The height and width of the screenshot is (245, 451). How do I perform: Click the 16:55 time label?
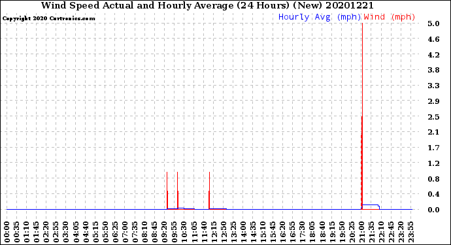point(293,232)
